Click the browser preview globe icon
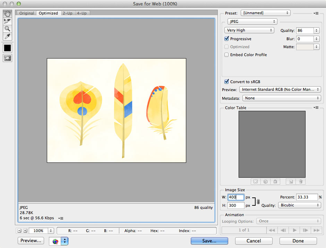 (55, 241)
